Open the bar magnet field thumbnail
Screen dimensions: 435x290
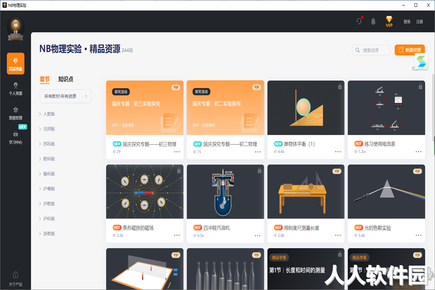pyautogui.click(x=145, y=192)
